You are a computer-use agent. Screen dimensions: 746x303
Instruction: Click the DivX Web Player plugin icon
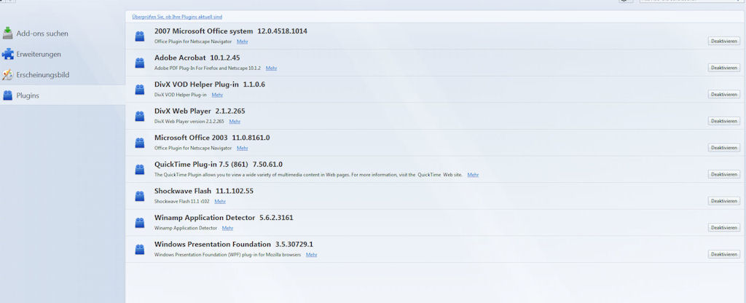139,116
